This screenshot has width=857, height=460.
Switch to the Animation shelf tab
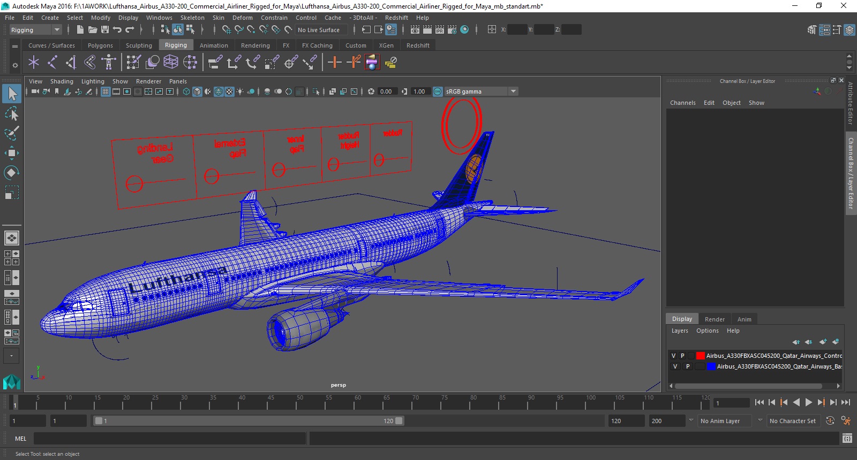tap(214, 45)
